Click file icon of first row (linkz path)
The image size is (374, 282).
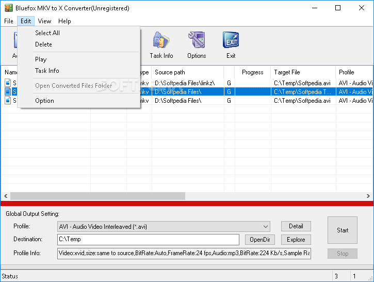[8, 83]
